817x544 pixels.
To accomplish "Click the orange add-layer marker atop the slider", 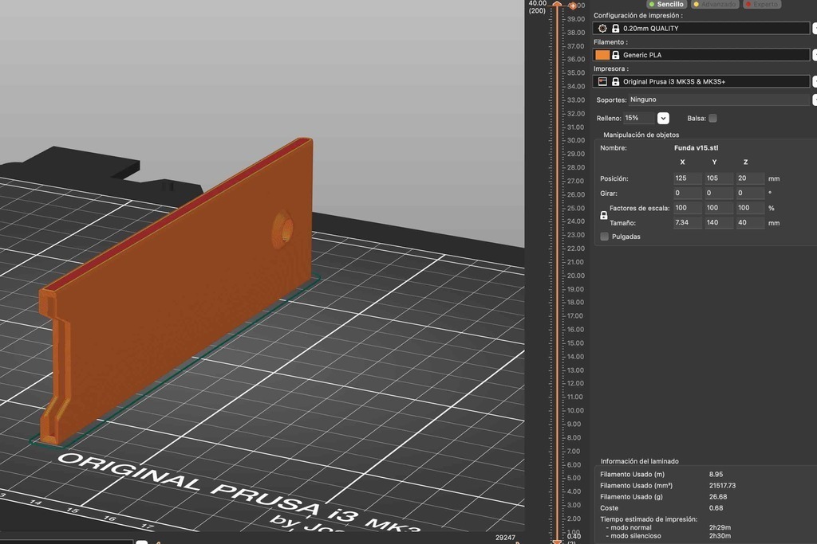I will [x=572, y=6].
